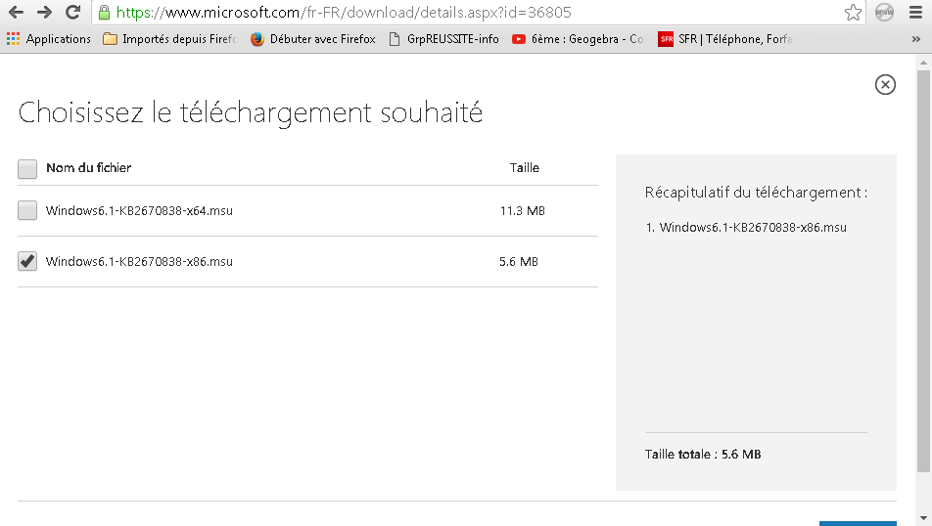Open the Applications shortcut in bookmarks bar
This screenshot has width=932, height=526.
coord(49,39)
